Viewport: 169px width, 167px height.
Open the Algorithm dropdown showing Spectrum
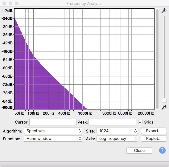[x=53, y=131]
